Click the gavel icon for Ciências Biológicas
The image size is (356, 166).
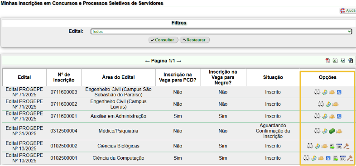(346, 146)
